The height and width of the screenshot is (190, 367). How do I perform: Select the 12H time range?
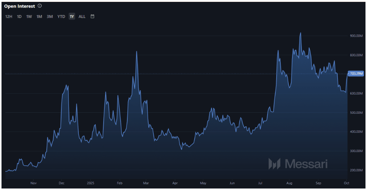[x=9, y=17]
